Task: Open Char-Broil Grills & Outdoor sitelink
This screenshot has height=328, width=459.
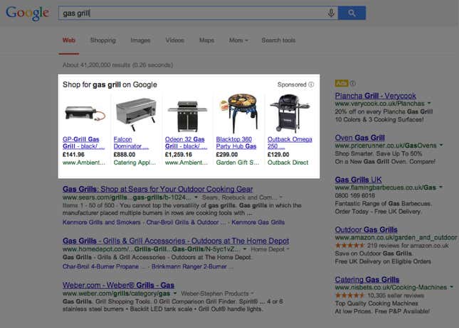Action: point(186,222)
